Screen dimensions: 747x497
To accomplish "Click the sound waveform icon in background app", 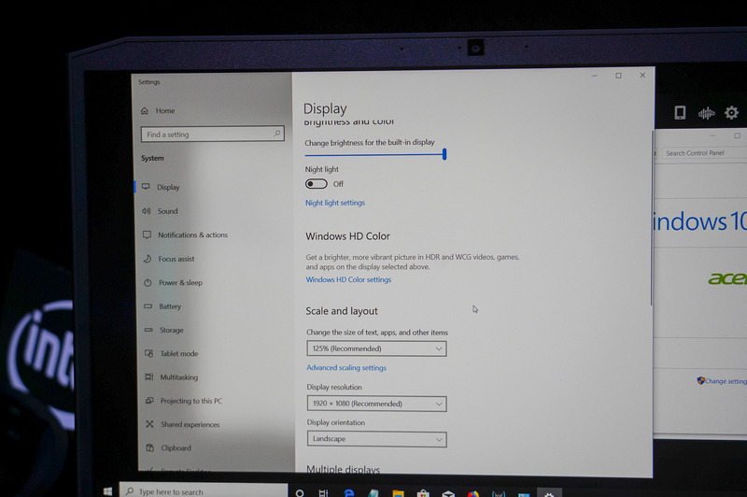I will tap(707, 113).
